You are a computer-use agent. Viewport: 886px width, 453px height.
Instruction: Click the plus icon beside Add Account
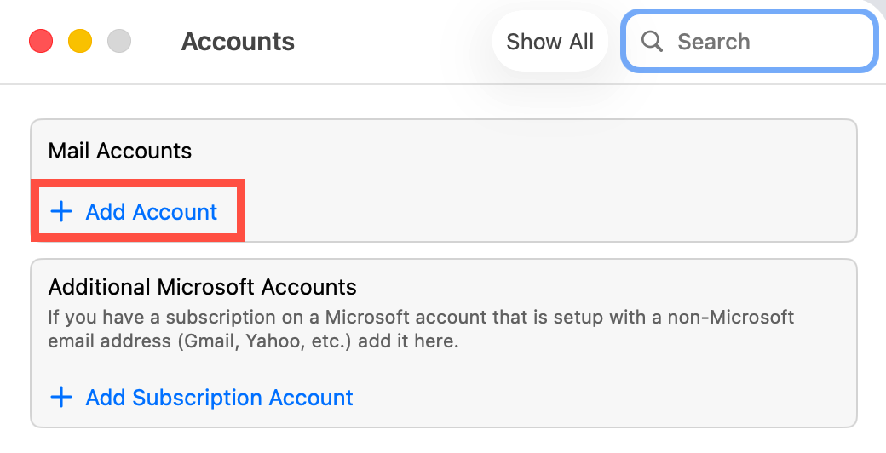point(61,212)
